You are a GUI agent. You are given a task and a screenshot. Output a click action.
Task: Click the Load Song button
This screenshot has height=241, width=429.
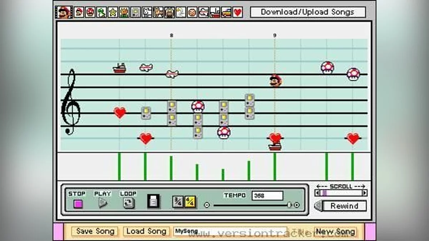click(x=147, y=231)
